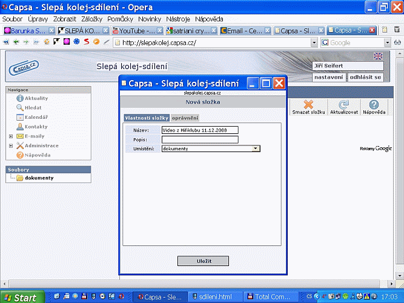Click into the Popis text field
The width and height of the screenshot is (404, 303).
click(200, 139)
